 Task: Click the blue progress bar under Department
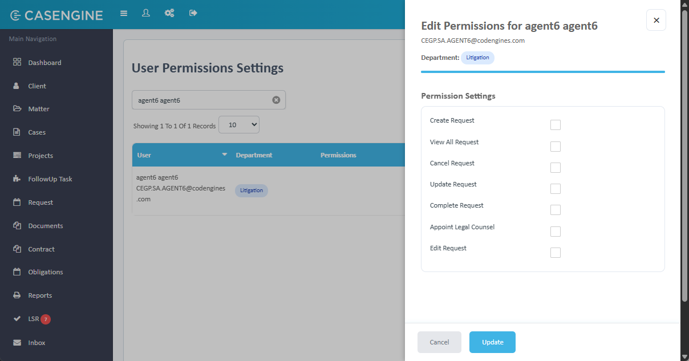[543, 72]
